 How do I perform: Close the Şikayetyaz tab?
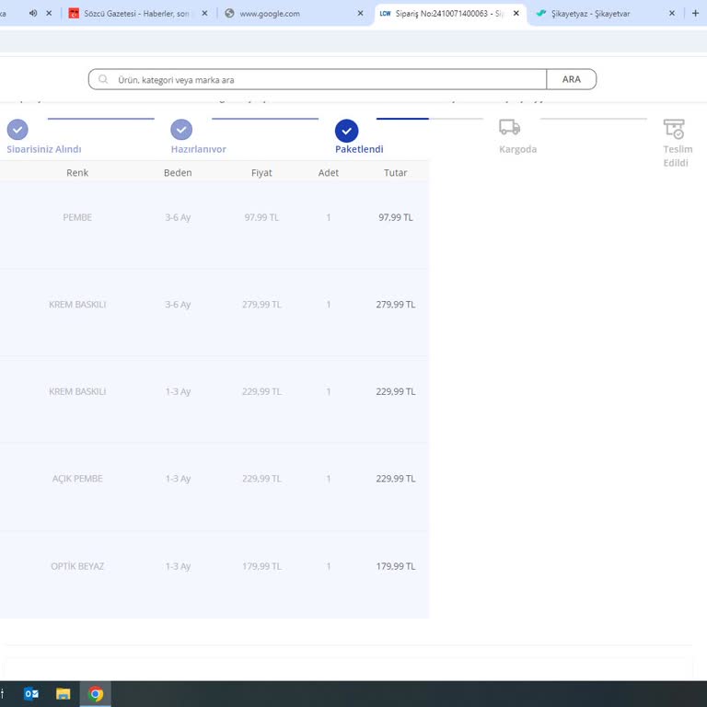tap(672, 13)
